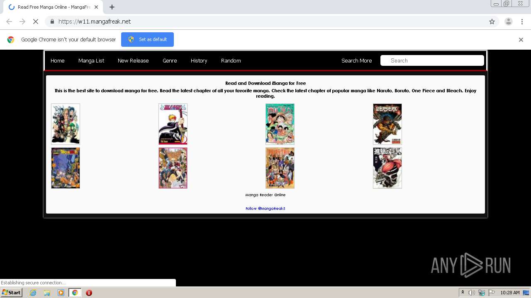531x298 pixels.
Task: Click Manga Reader Online link
Action: click(265, 195)
